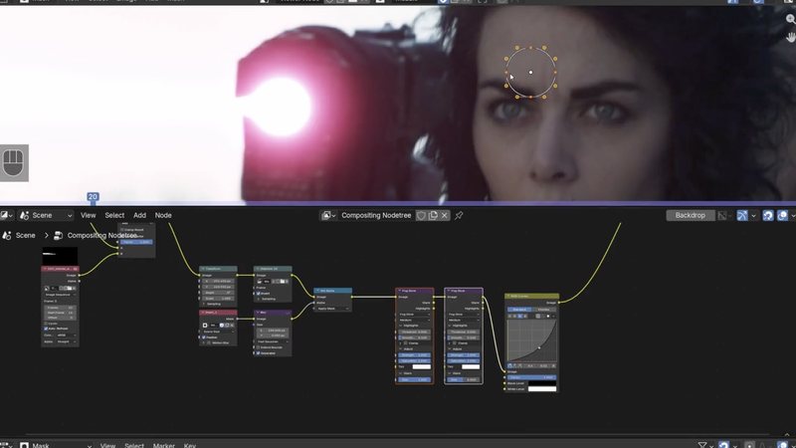
Task: Open the filter funnel icon in bottom editor
Action: coord(702,445)
